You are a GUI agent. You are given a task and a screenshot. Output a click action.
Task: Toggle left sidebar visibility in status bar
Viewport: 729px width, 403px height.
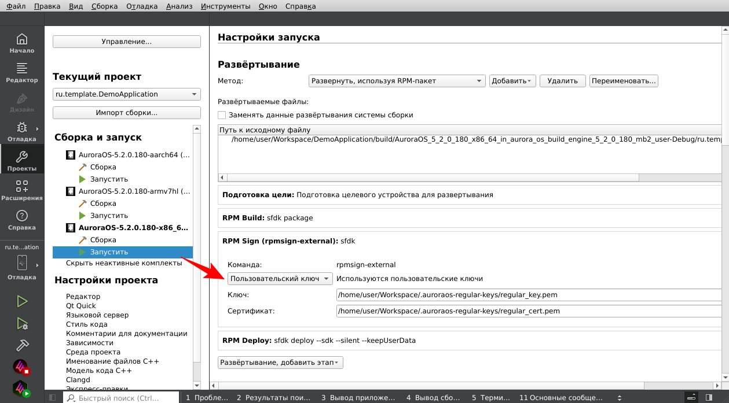52,398
